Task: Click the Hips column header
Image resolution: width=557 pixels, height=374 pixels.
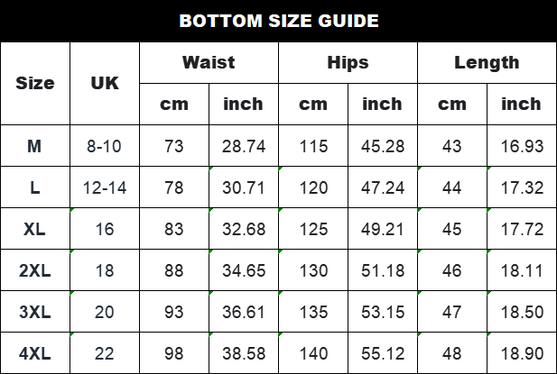Action: click(x=348, y=62)
